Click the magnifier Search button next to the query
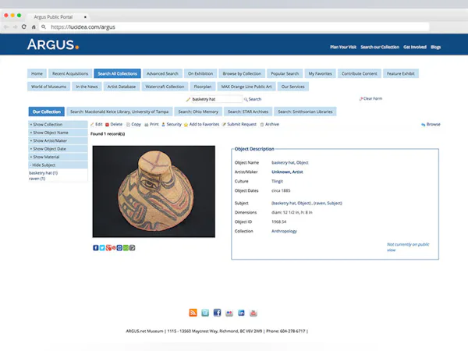Screen dimensions: 468x351 [x=253, y=99]
